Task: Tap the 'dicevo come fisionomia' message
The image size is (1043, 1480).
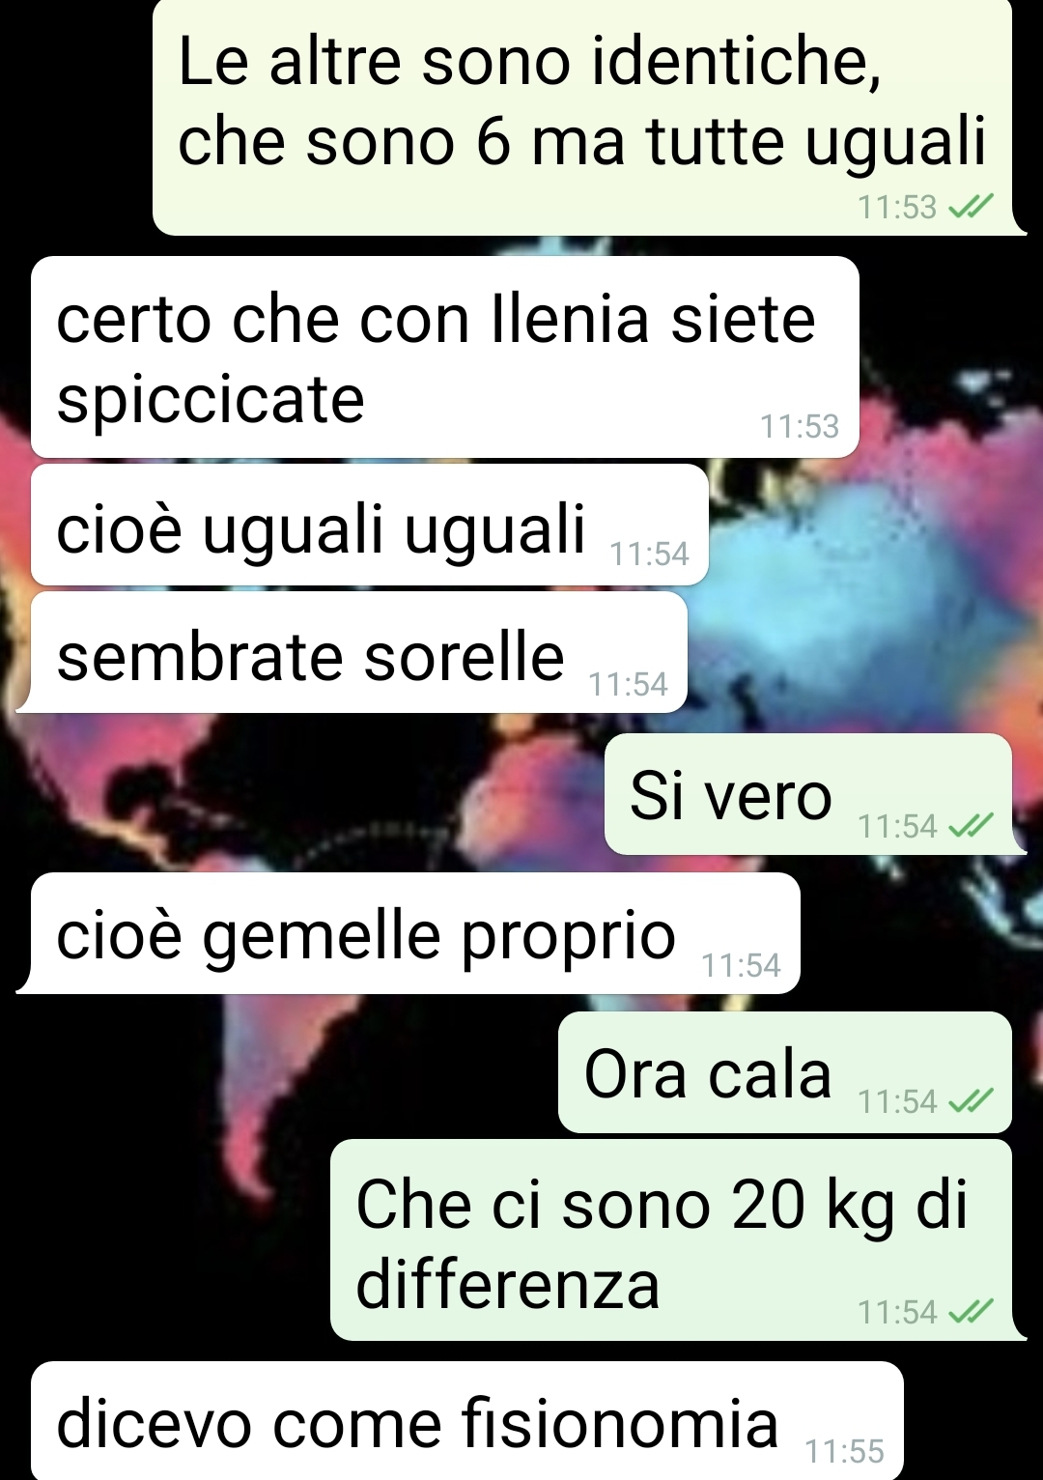Action: 467,1420
